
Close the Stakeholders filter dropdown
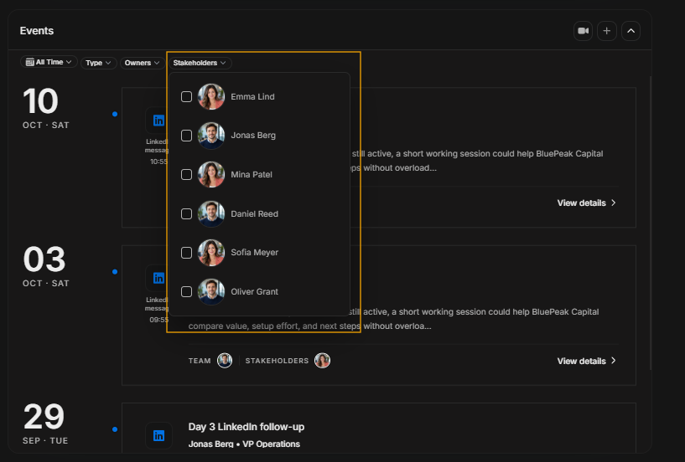[200, 63]
